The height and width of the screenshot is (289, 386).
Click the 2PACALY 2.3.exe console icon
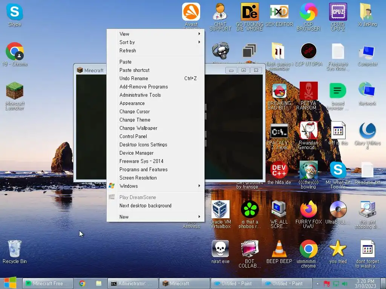pyautogui.click(x=279, y=136)
